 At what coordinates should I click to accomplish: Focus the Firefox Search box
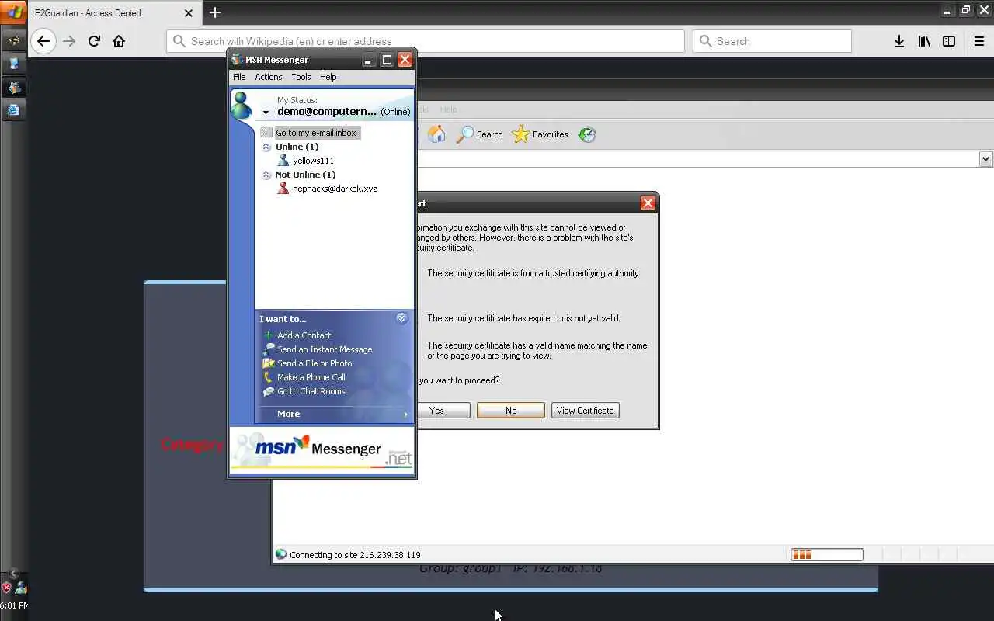(772, 41)
